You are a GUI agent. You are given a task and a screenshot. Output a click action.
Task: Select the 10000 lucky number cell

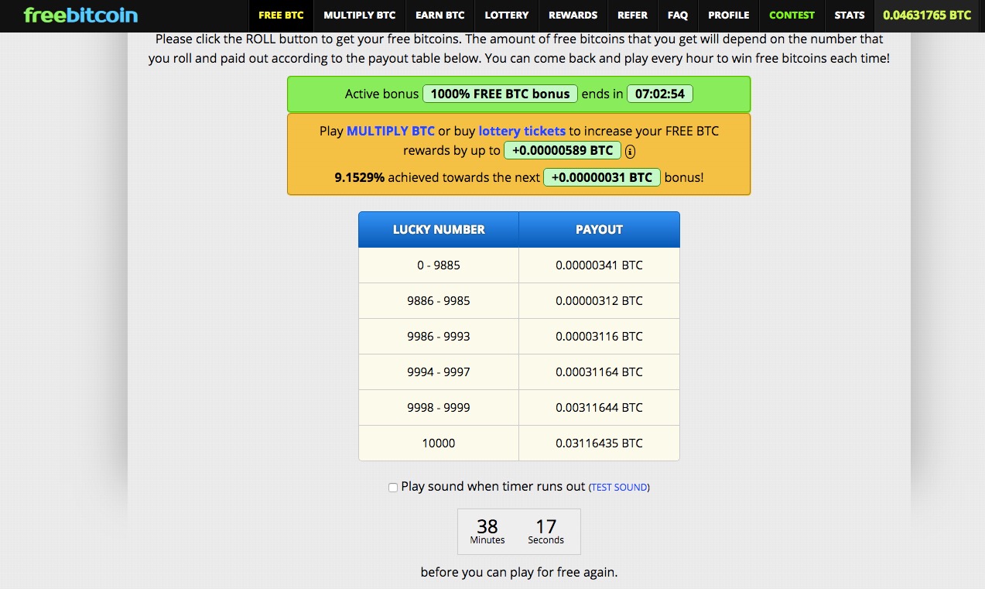pos(439,443)
